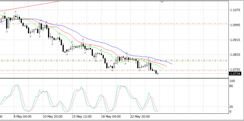This screenshot has width=244, height=121.
Task: Click the stochastic 0 level label
Action: tap(230, 111)
